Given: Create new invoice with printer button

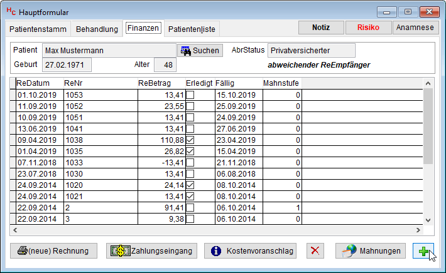Looking at the screenshot, I should tap(53, 250).
